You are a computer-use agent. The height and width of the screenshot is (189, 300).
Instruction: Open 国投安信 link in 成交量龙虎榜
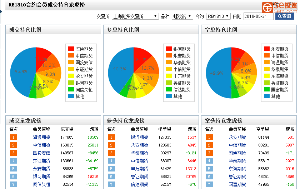coord(41,153)
